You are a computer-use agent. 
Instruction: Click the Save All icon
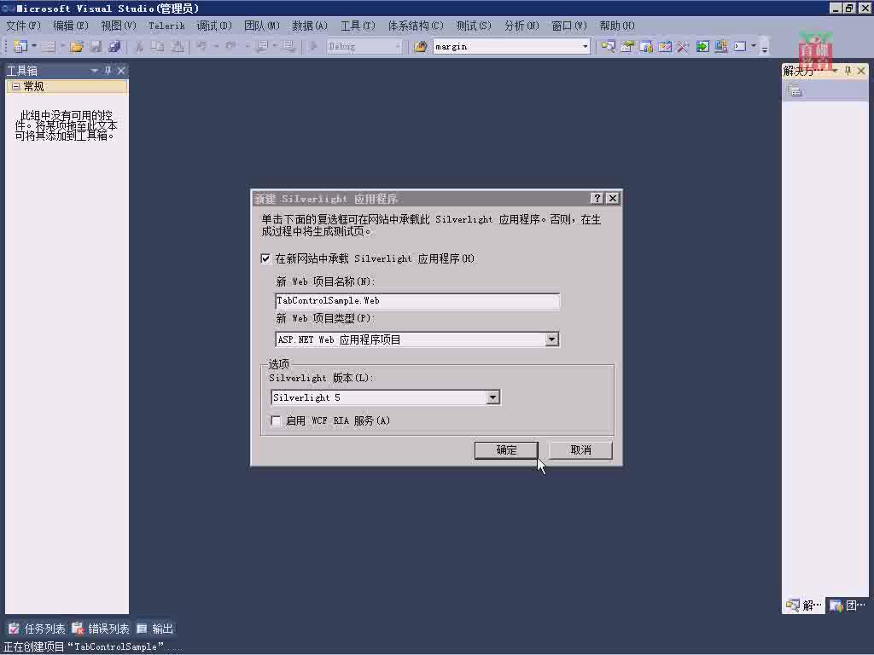tap(114, 47)
